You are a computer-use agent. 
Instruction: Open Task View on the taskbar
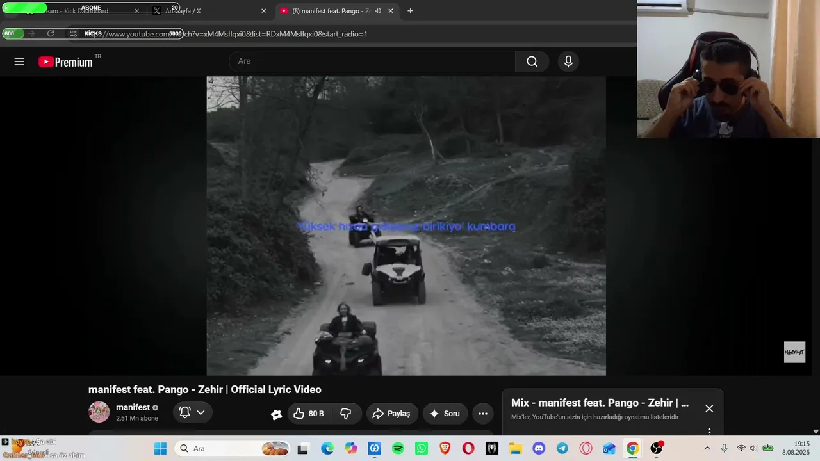click(x=302, y=449)
